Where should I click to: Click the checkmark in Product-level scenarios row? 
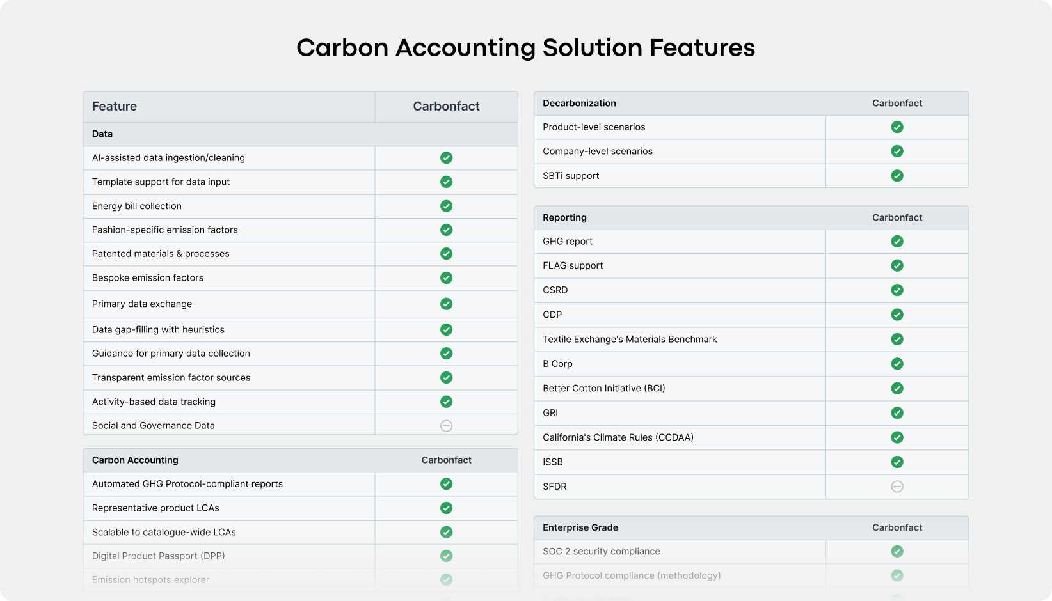pos(897,127)
